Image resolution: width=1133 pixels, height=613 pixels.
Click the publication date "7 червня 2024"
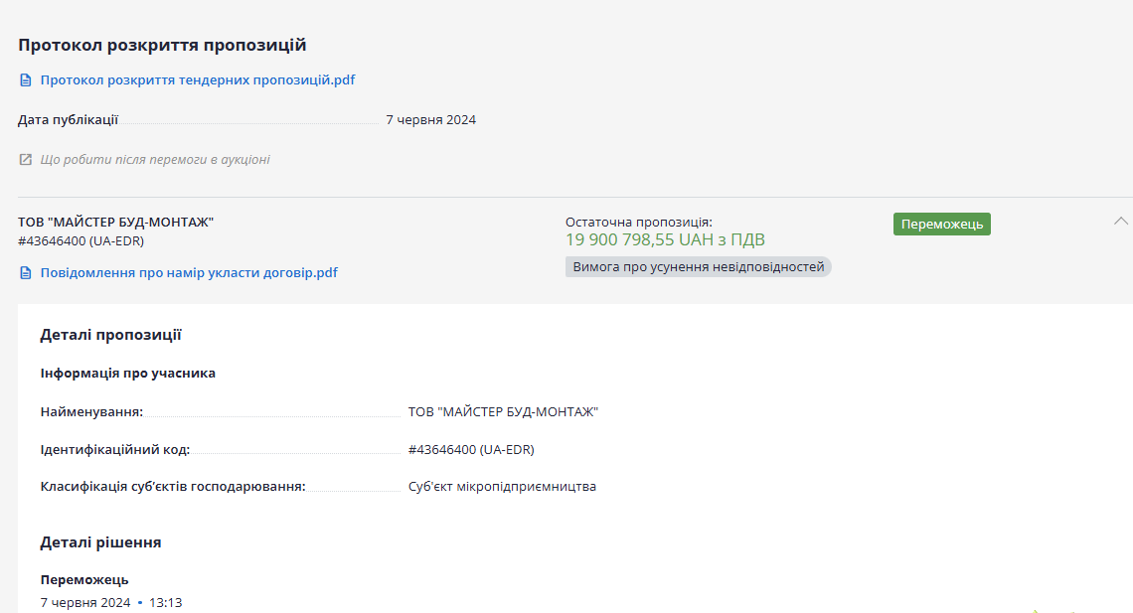click(430, 120)
